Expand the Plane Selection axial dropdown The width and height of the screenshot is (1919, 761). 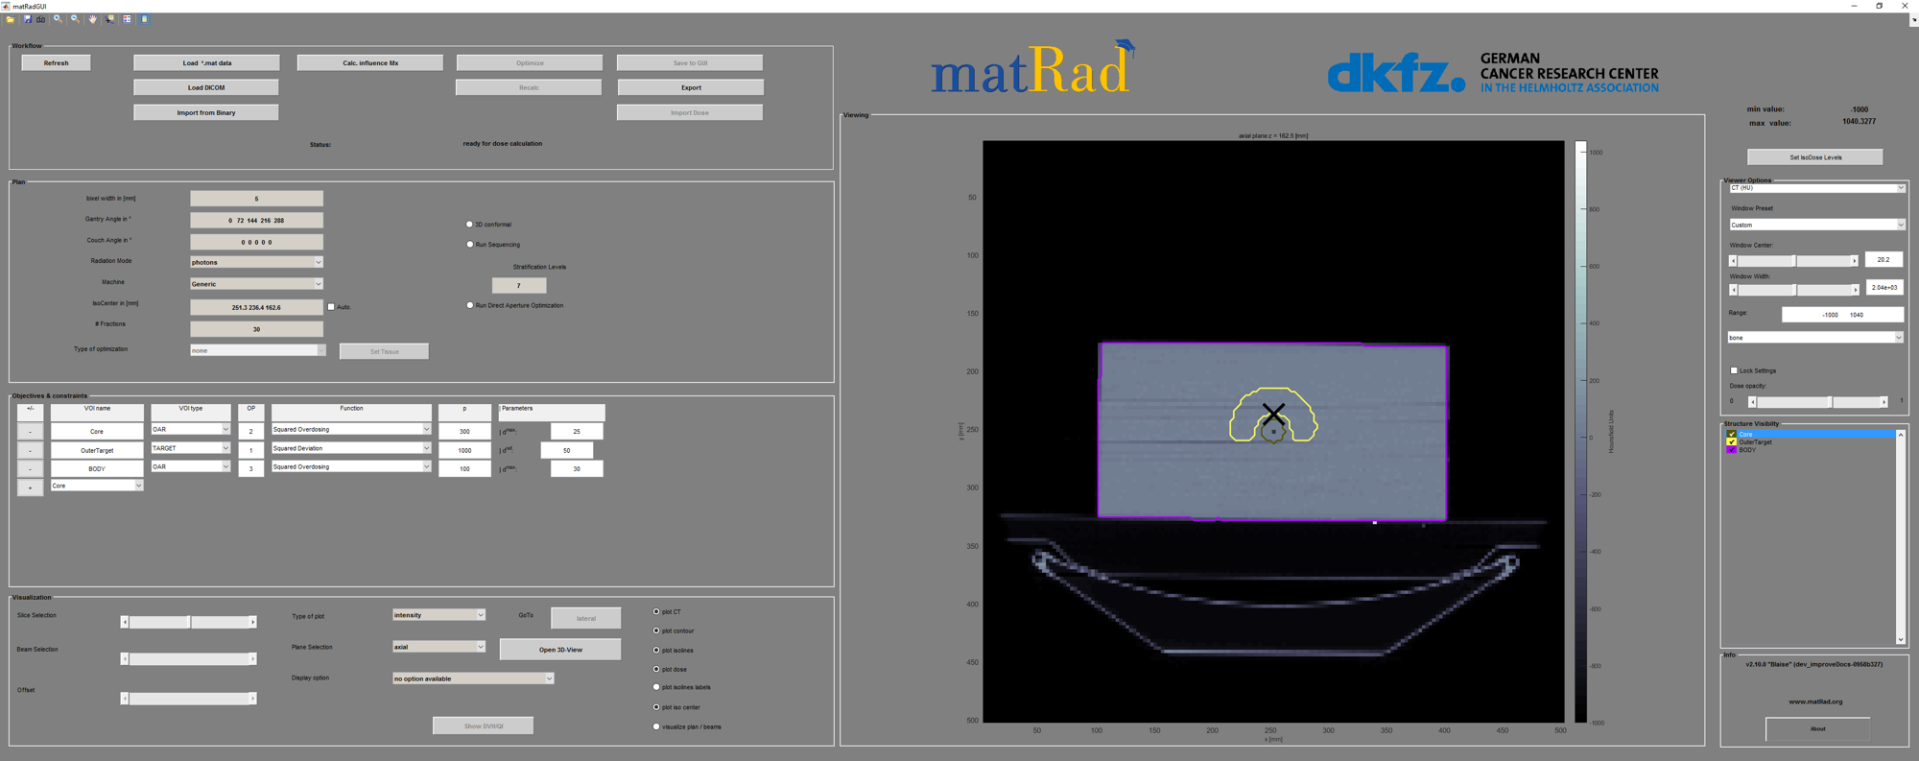pos(438,647)
